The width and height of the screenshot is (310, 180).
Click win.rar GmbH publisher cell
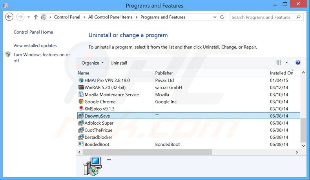tap(168, 87)
